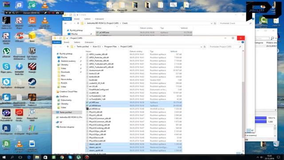Image resolution: width=284 pixels, height=160 pixels.
Task: Click the Prohledat Crack search field
Action: coord(236,23)
